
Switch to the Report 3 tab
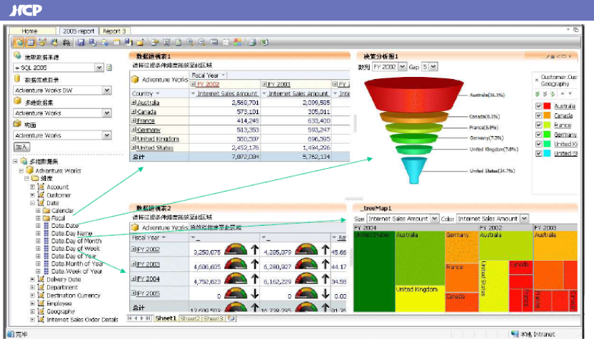coord(114,31)
